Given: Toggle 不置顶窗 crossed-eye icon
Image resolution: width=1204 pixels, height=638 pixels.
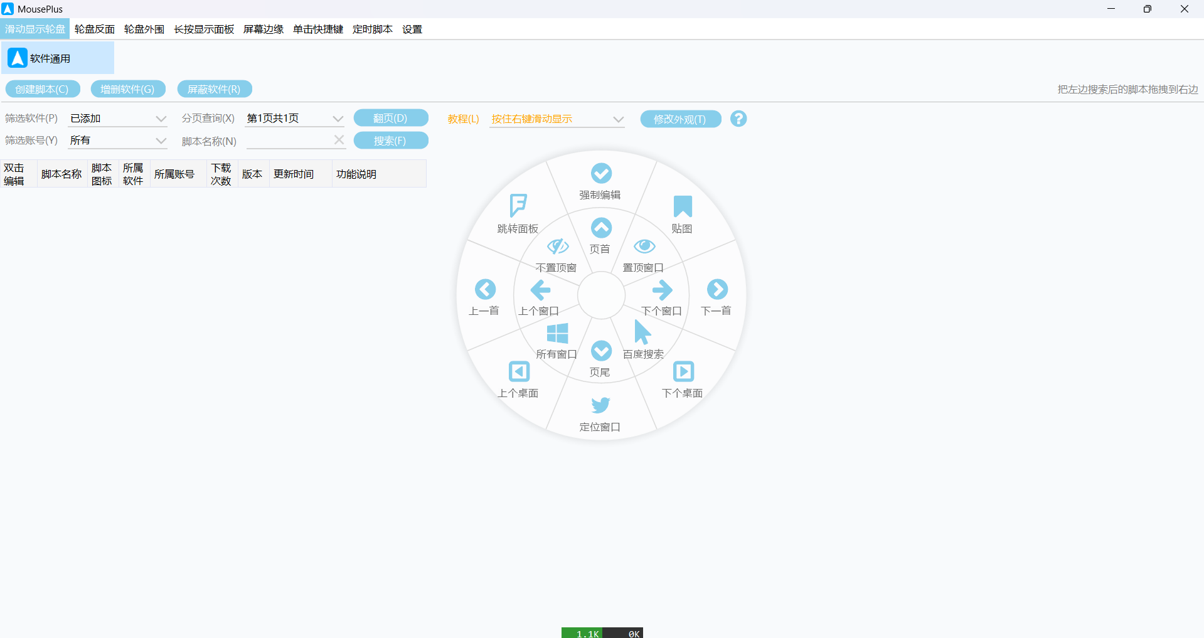Looking at the screenshot, I should coord(557,246).
